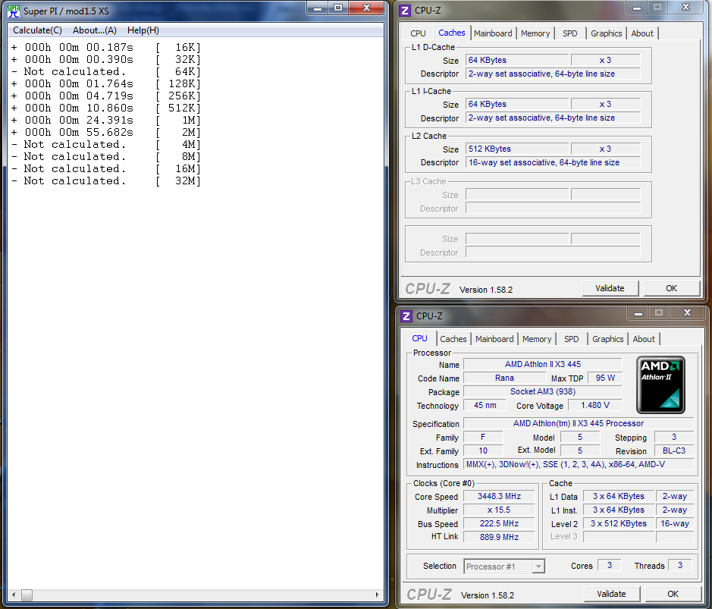Click the Revision value BL-C3
The height and width of the screenshot is (609, 712).
(x=674, y=450)
